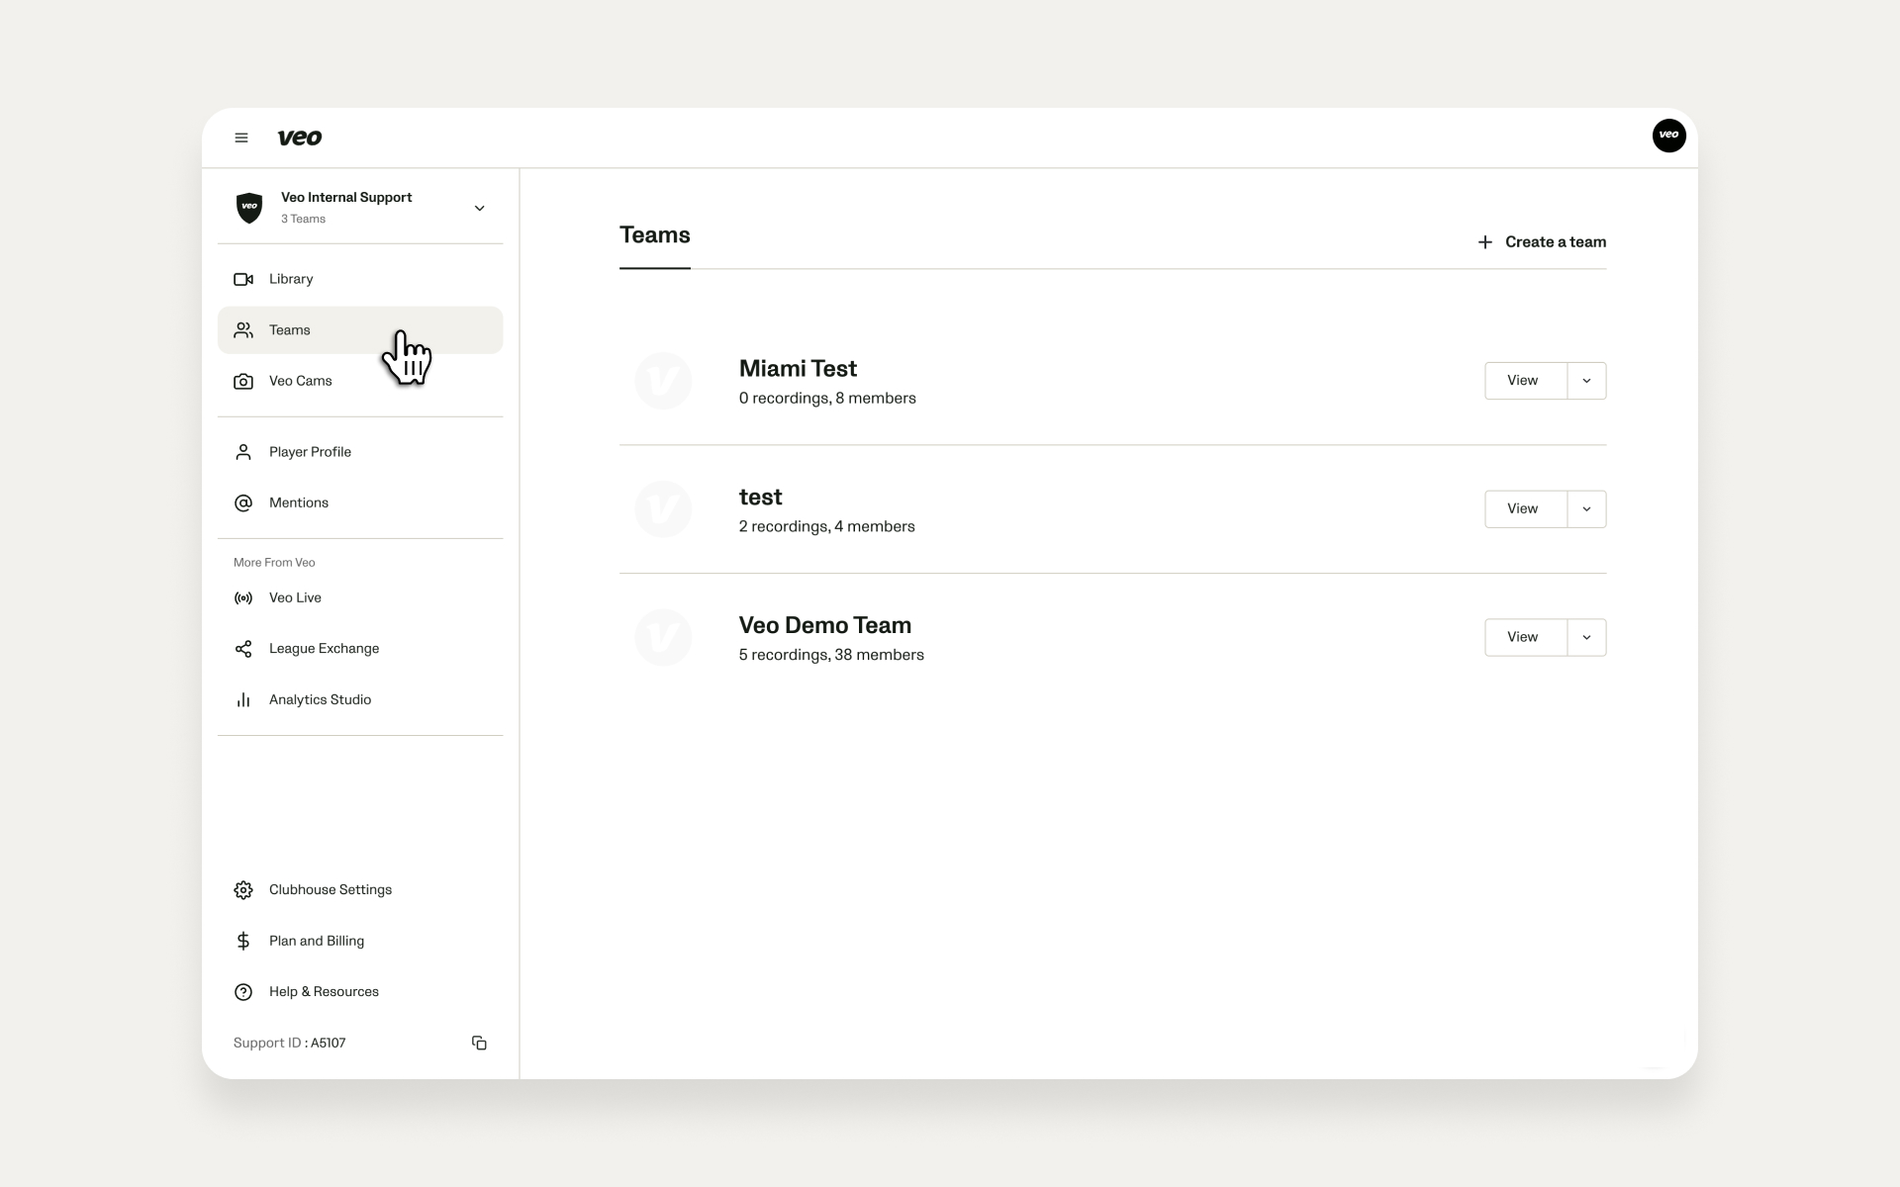Go to League Exchange in sidebar

tap(324, 649)
